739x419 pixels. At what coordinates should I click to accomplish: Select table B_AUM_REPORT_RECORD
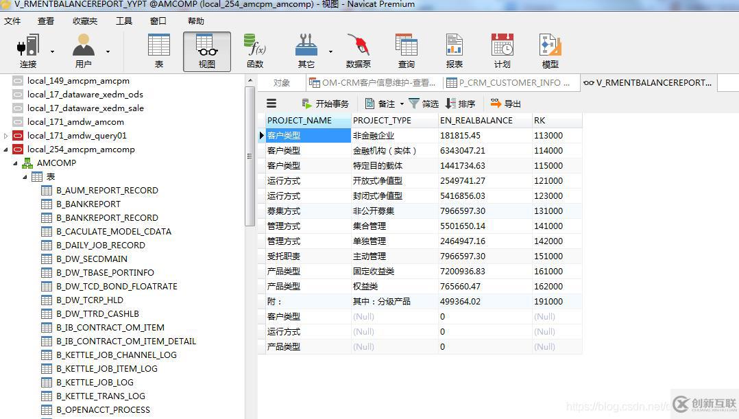click(x=107, y=191)
